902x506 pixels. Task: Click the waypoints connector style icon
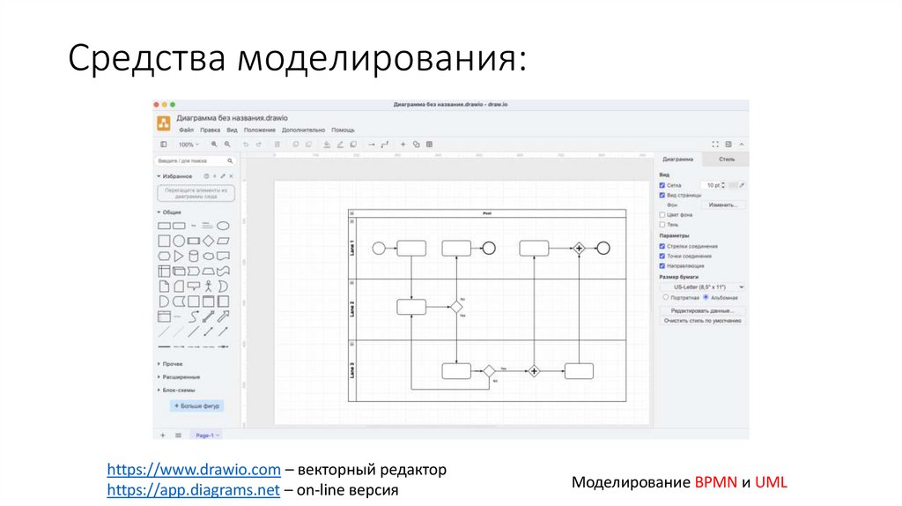pyautogui.click(x=385, y=145)
